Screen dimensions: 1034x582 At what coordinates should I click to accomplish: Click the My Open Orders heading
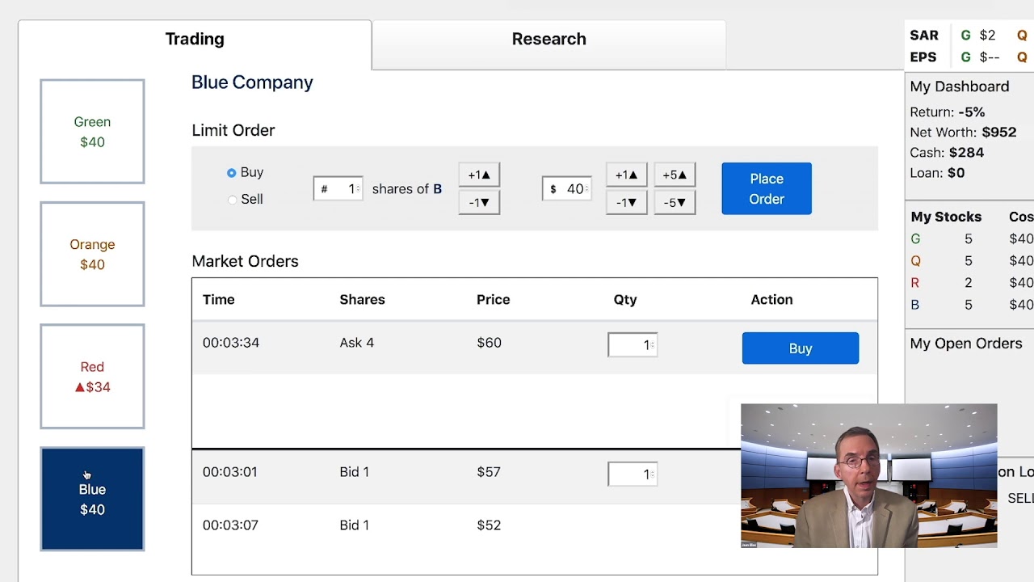(x=966, y=344)
